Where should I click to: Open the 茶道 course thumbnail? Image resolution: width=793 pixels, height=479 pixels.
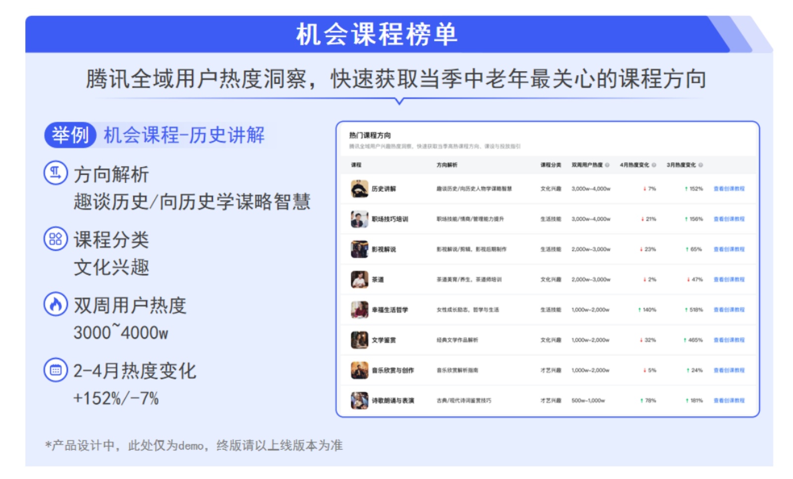(359, 279)
